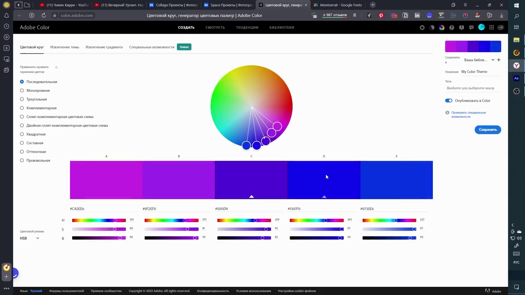
Task: Open Специальные возможности tab
Action: pos(152,47)
